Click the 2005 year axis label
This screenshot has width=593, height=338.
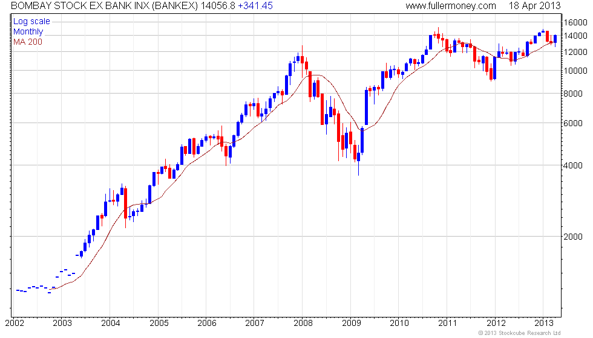pos(159,323)
